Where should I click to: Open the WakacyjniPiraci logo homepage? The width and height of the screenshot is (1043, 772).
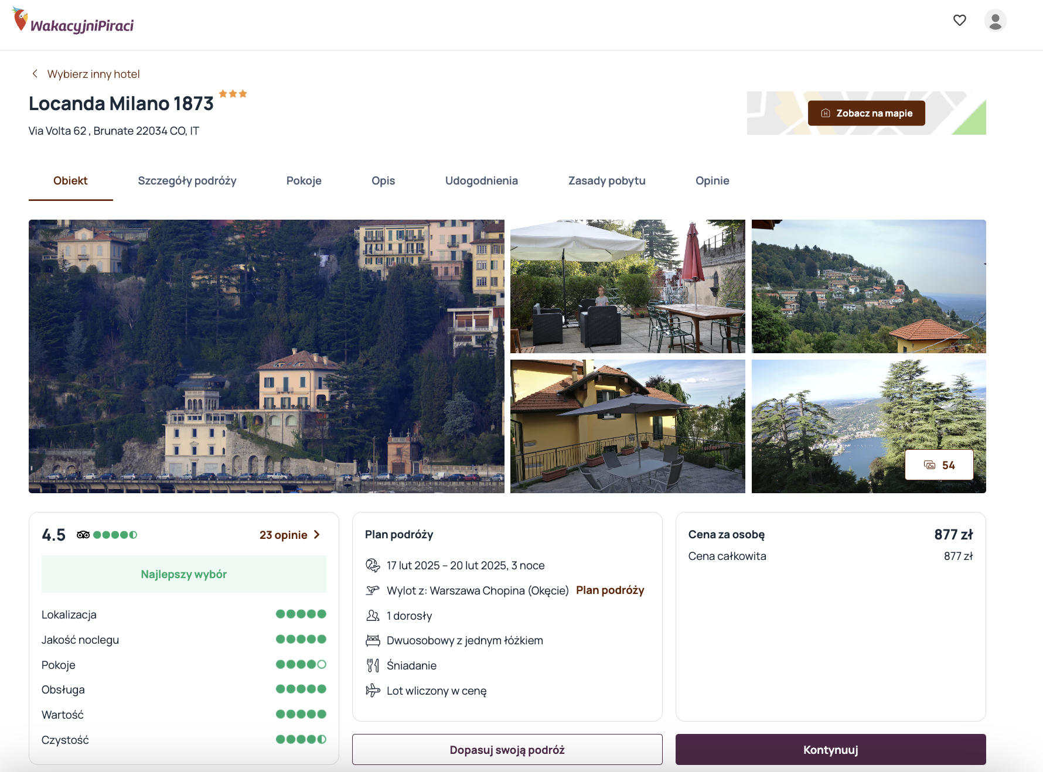click(x=73, y=21)
